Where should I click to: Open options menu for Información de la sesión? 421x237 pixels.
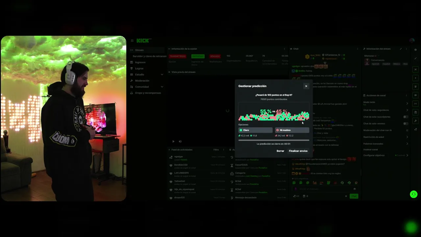(x=285, y=49)
